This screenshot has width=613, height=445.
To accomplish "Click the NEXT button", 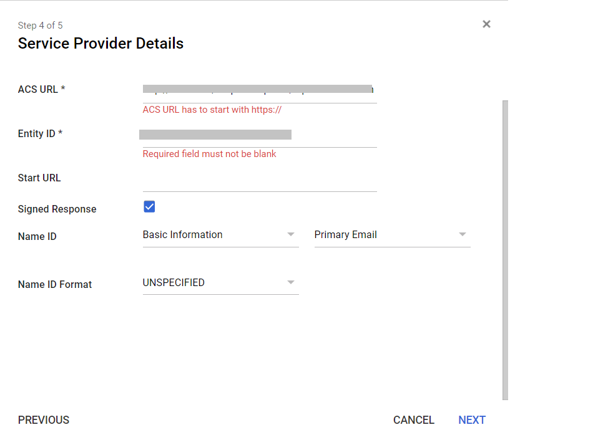I will click(471, 419).
